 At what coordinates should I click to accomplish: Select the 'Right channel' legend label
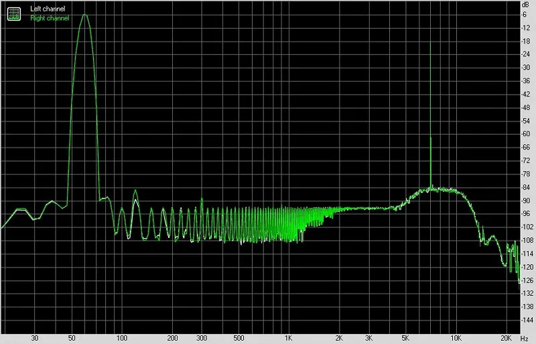pos(50,18)
